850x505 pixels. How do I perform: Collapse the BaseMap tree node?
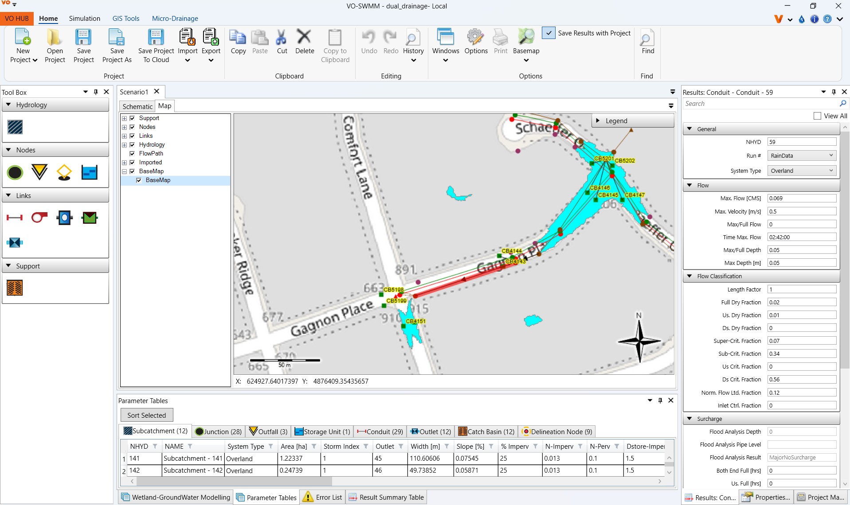(x=125, y=171)
